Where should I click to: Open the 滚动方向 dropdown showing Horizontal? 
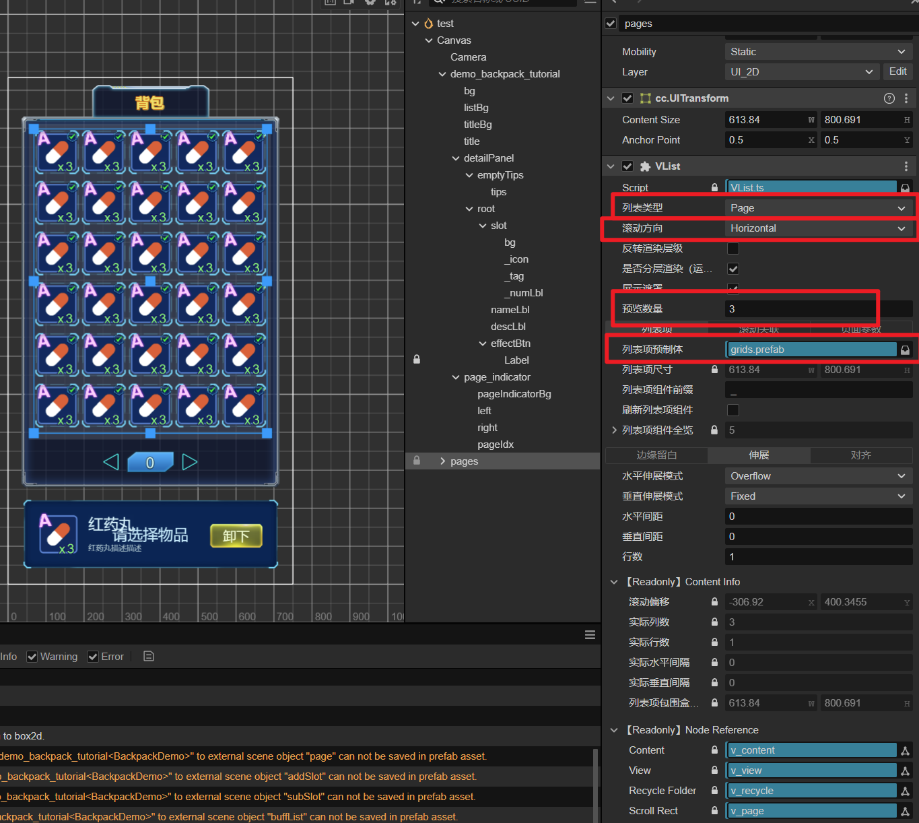coord(819,228)
